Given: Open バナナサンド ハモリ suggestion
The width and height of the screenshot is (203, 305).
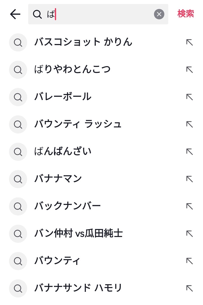Looking at the screenshot, I should pyautogui.click(x=78, y=288).
